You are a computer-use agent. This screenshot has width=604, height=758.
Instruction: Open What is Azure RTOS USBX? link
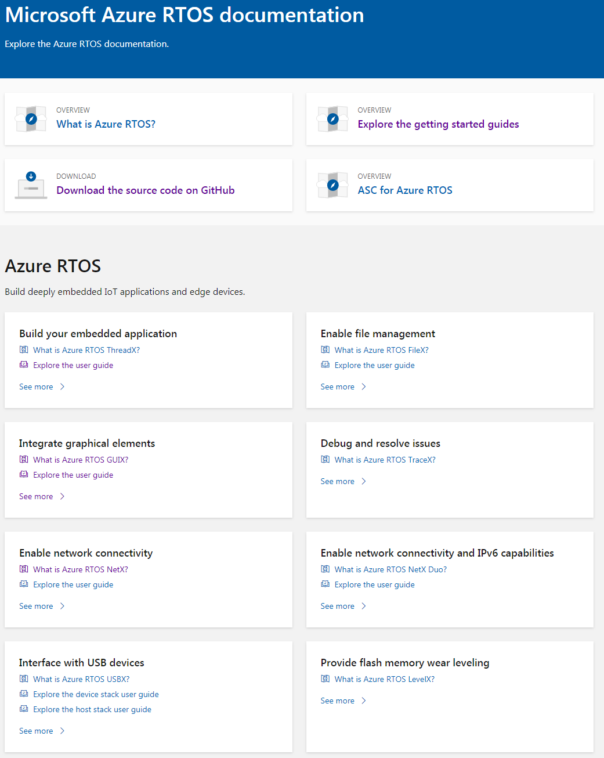point(81,679)
